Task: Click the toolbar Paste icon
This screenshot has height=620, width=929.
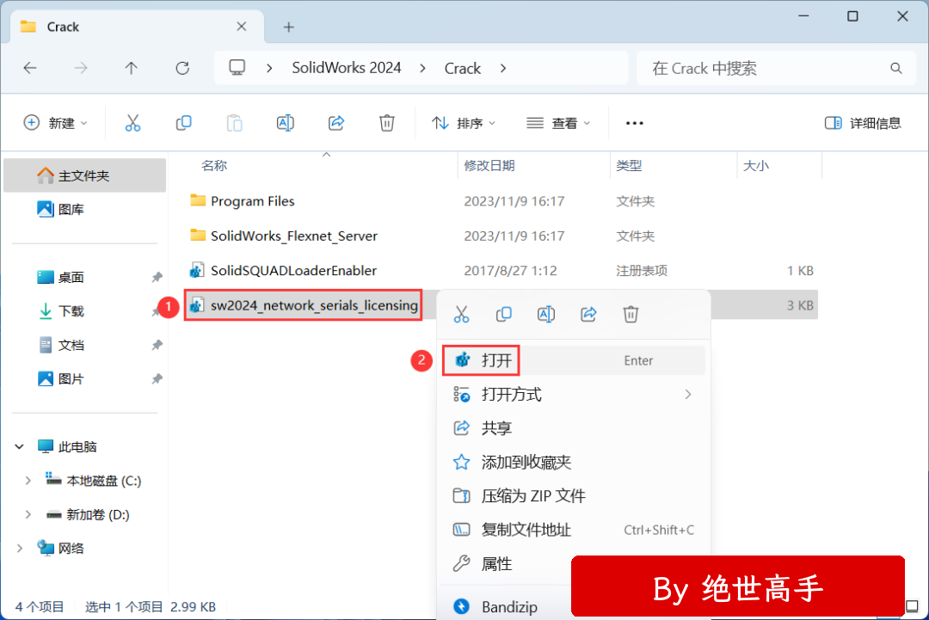Action: [235, 123]
